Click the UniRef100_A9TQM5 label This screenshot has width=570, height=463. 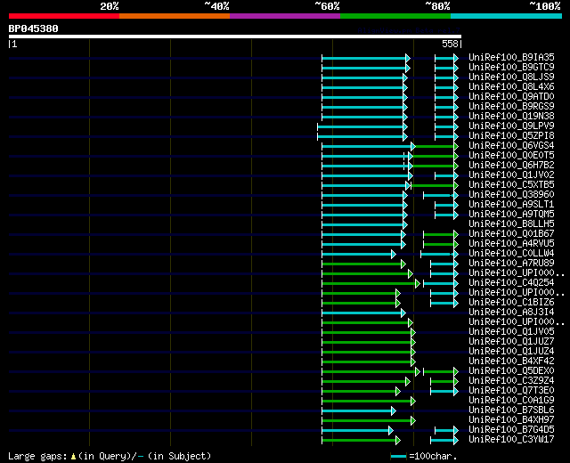pyautogui.click(x=511, y=215)
